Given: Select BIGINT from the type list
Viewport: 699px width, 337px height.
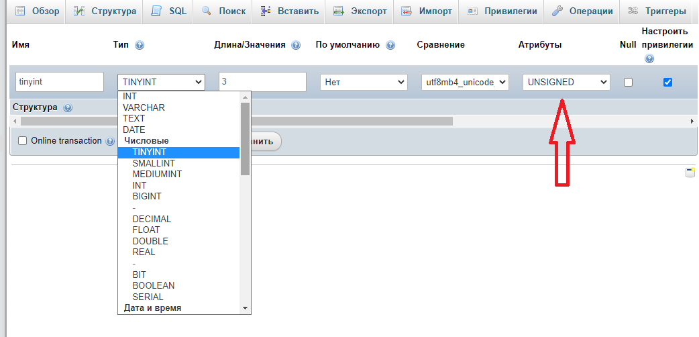Looking at the screenshot, I should [x=147, y=196].
